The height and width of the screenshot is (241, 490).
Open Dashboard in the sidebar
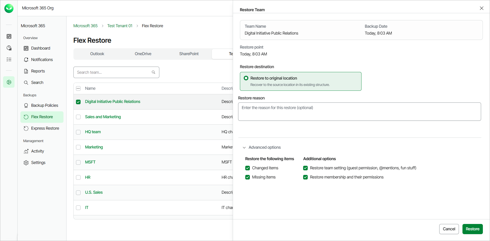click(42, 48)
